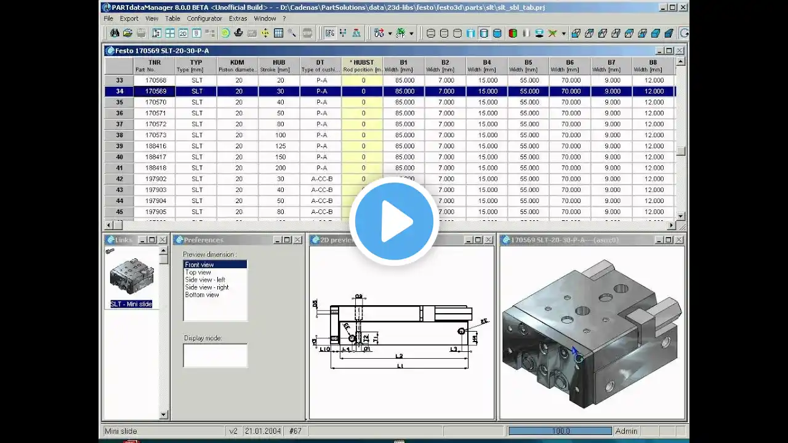Select Front view in Preview dimension list

click(215, 265)
